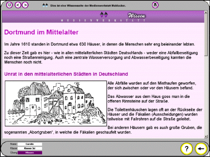
Task: Click the subheading Unrat in den mittelalterlichen Städten
Action: [x=66, y=74]
